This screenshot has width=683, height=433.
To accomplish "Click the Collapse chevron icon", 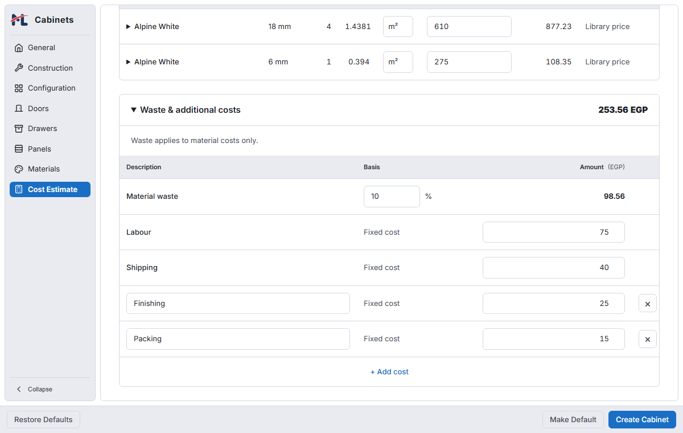I will [x=19, y=389].
